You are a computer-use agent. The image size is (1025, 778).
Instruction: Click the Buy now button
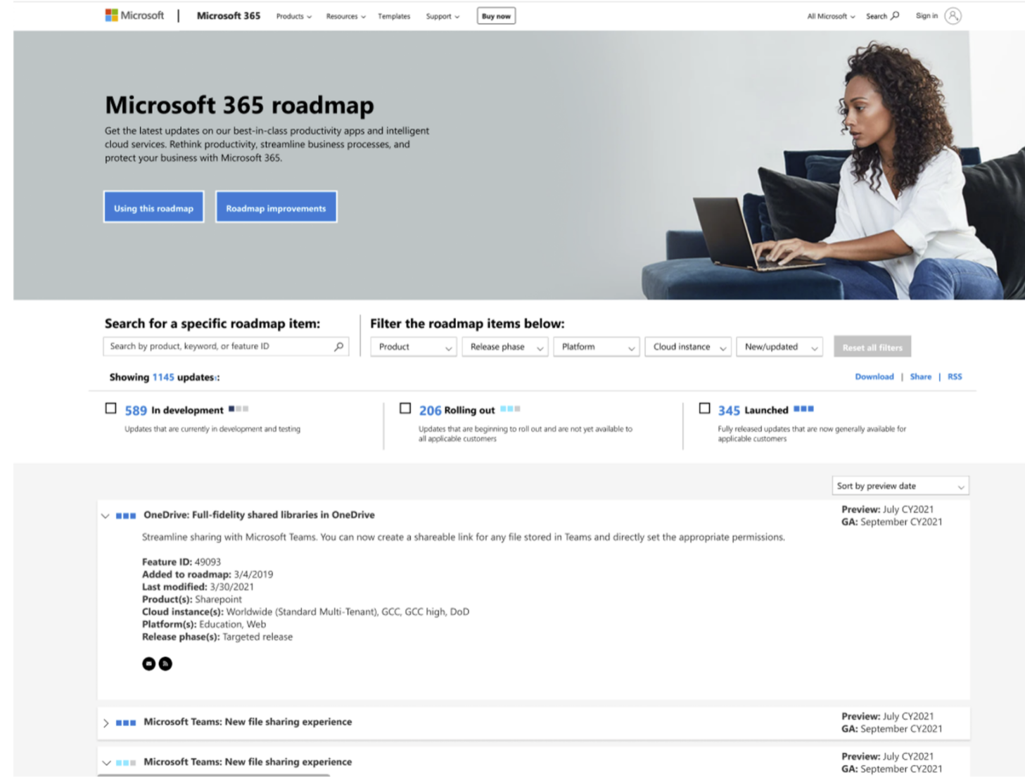tap(496, 16)
